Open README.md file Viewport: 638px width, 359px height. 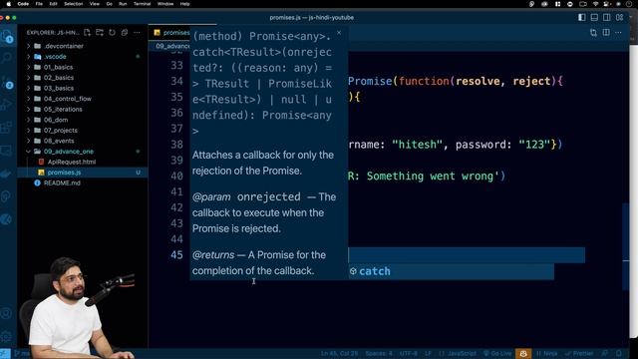pyautogui.click(x=83, y=183)
